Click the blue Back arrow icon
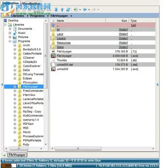The image size is (165, 168). coord(85,10)
